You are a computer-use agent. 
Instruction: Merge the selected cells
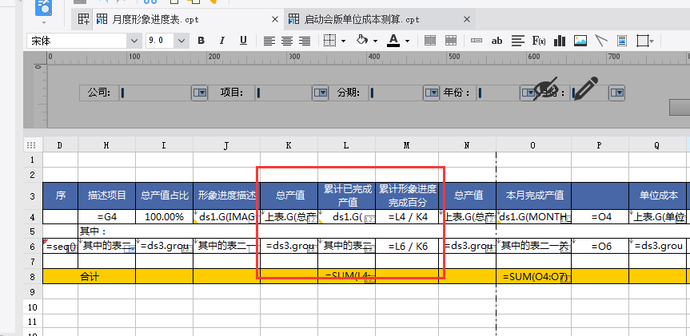pyautogui.click(x=430, y=41)
